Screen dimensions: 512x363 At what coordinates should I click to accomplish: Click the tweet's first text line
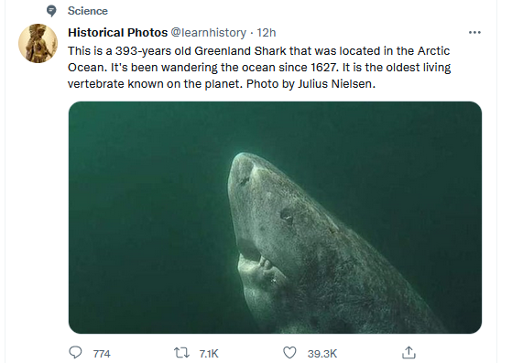click(x=258, y=51)
